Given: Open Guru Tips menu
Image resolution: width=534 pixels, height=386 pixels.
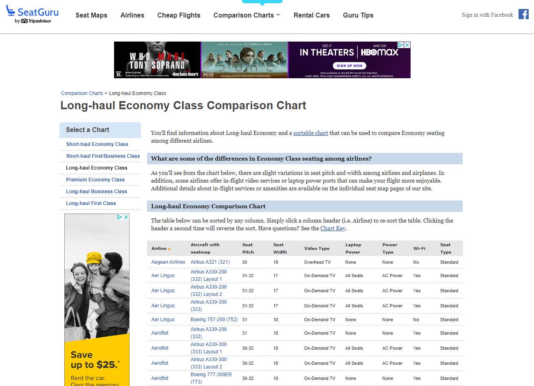Looking at the screenshot, I should [x=358, y=15].
